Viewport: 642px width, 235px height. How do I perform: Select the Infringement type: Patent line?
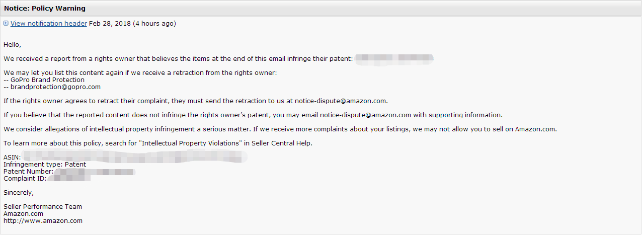(45, 164)
